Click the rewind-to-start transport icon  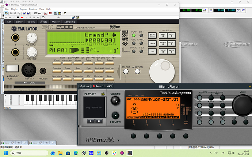tap(6, 17)
